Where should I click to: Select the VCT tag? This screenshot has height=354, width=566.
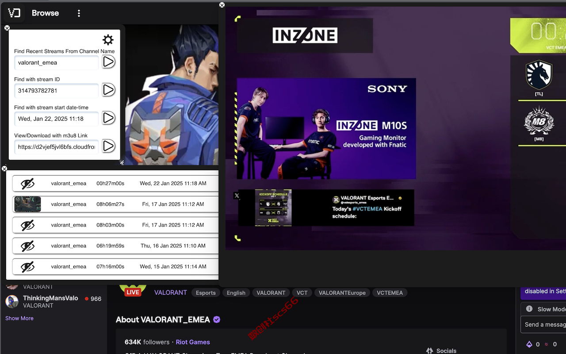302,293
